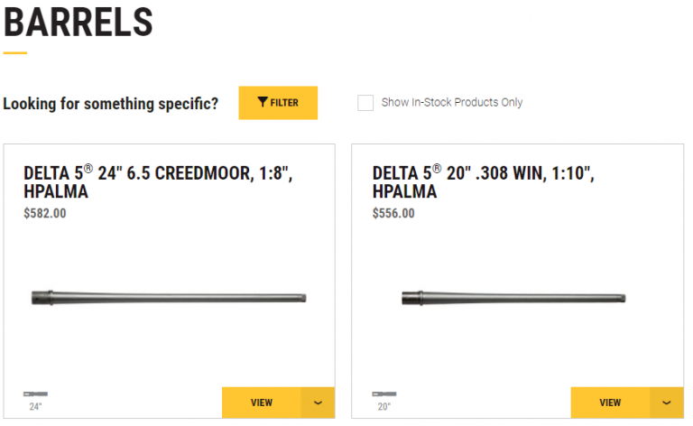Click the $556.00 price
693x426 pixels.
(x=393, y=214)
